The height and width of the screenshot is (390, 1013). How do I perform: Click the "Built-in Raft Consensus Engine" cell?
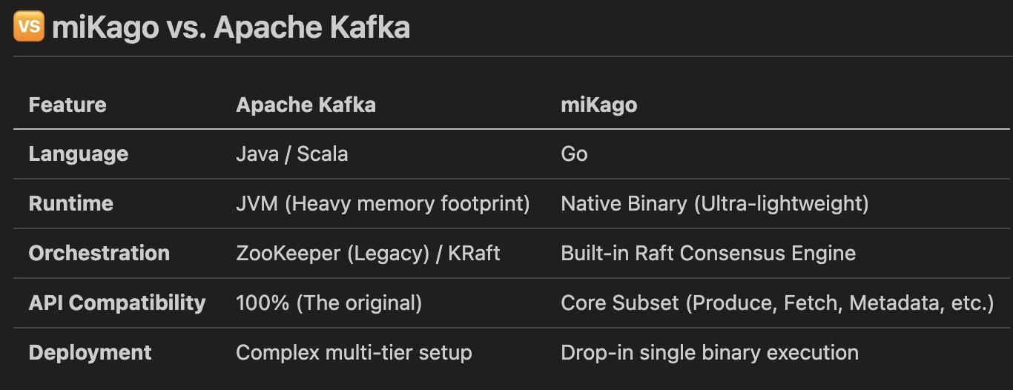click(x=708, y=254)
